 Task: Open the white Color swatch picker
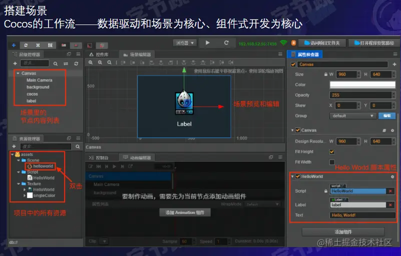click(362, 84)
